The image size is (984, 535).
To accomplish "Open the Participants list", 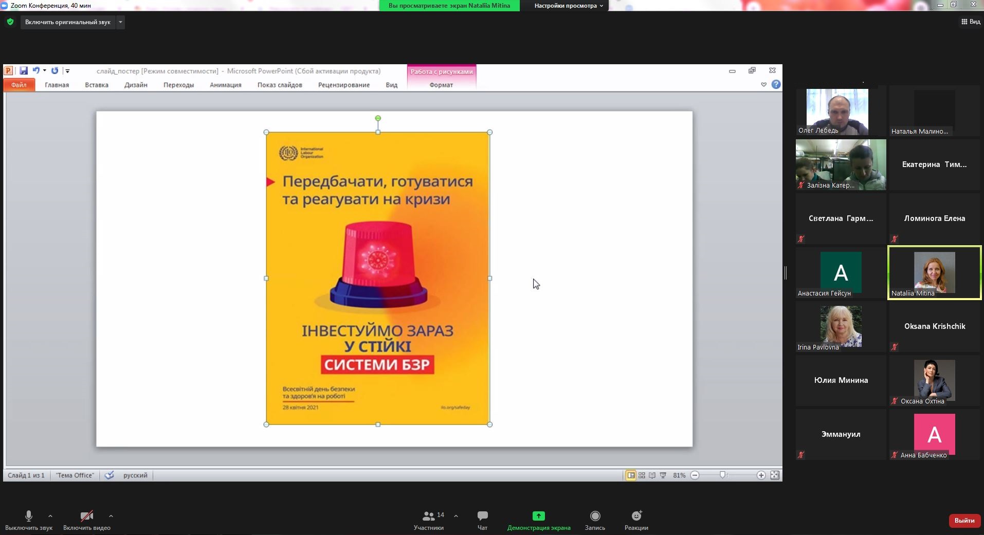I will point(429,520).
